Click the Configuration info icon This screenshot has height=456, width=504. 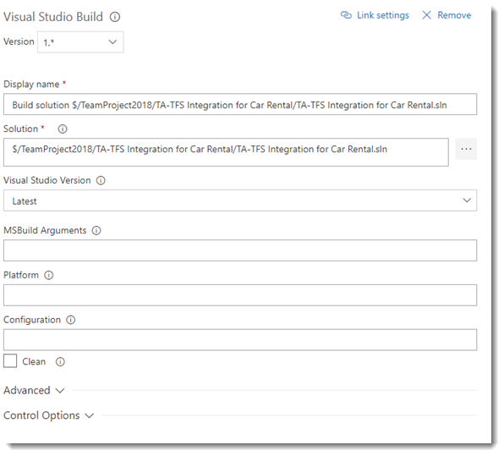[71, 320]
